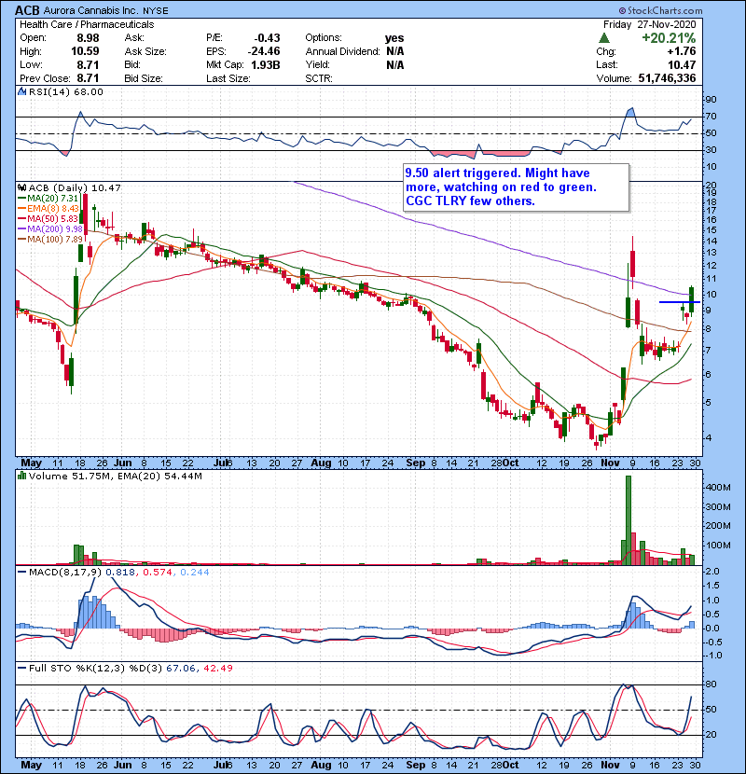Click the EPS value -24.46

(264, 51)
